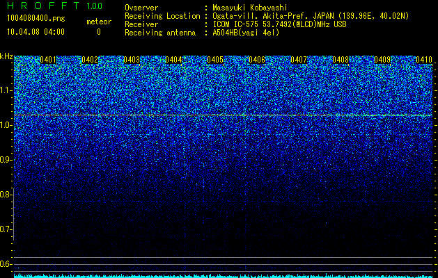Click the meteor count label
Viewport: 438px width, 278px height.
[x=99, y=22]
